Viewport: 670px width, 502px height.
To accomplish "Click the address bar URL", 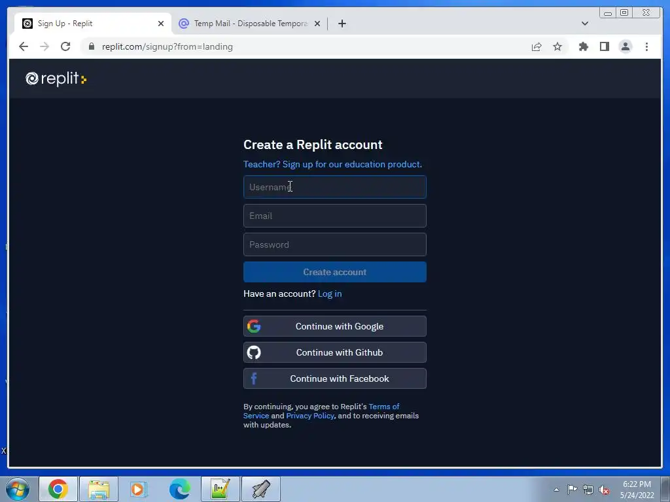I will coord(167,46).
